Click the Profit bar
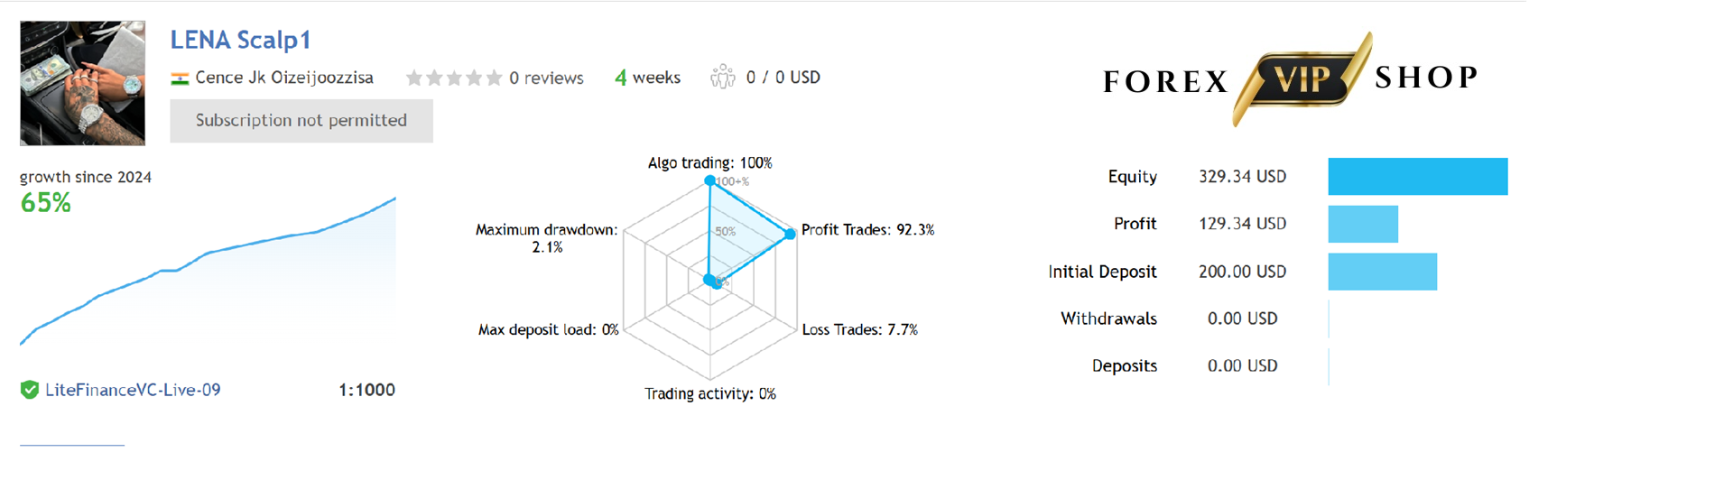Image resolution: width=1733 pixels, height=480 pixels. [1363, 224]
